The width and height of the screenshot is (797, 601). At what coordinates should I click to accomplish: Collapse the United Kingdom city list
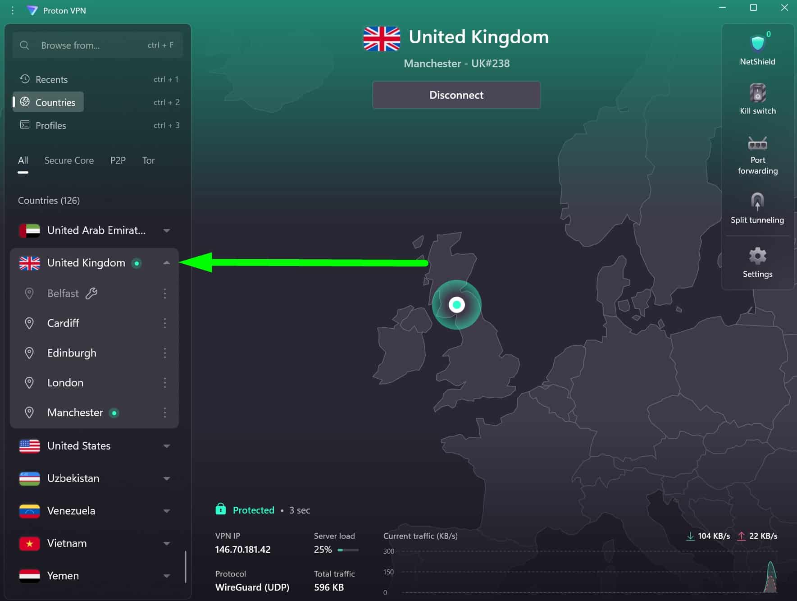[167, 263]
